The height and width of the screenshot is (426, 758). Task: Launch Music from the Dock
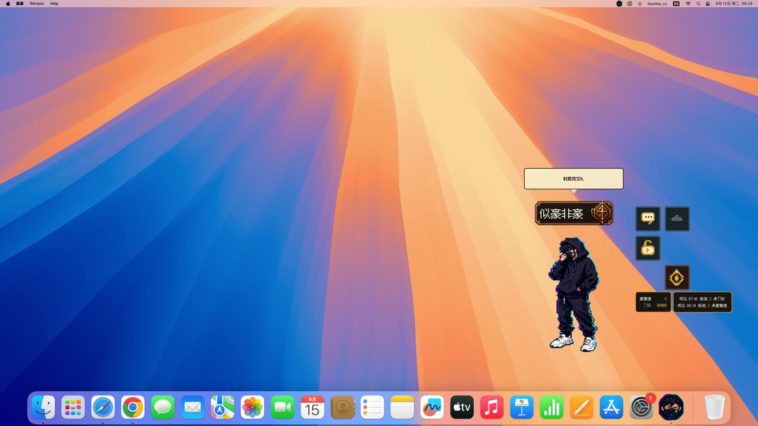(492, 408)
